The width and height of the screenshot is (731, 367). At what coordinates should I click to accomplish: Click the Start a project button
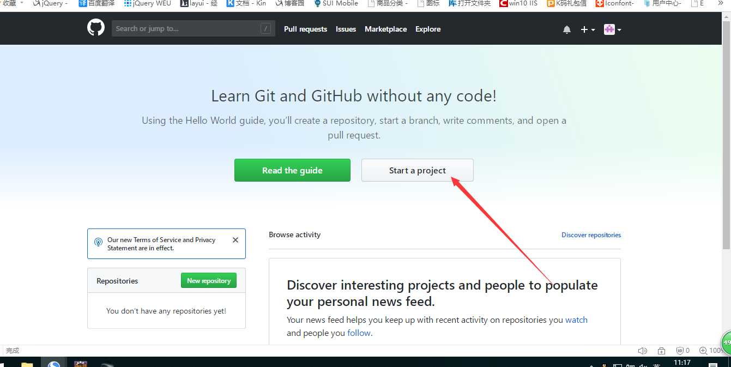418,170
